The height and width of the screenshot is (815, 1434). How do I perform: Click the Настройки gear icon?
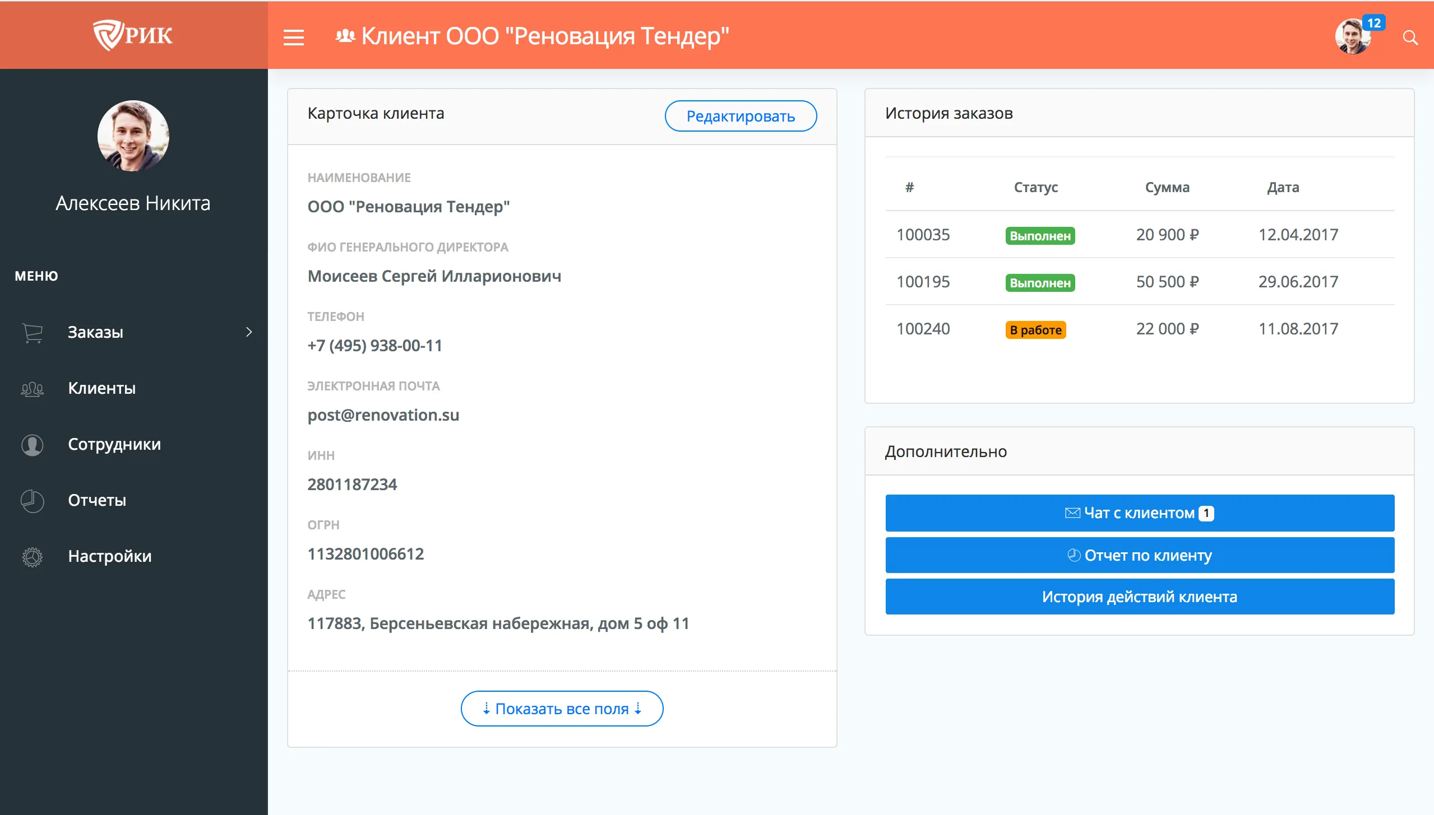[33, 556]
